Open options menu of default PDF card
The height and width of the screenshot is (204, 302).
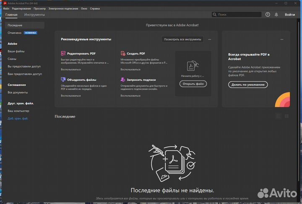pos(282,40)
